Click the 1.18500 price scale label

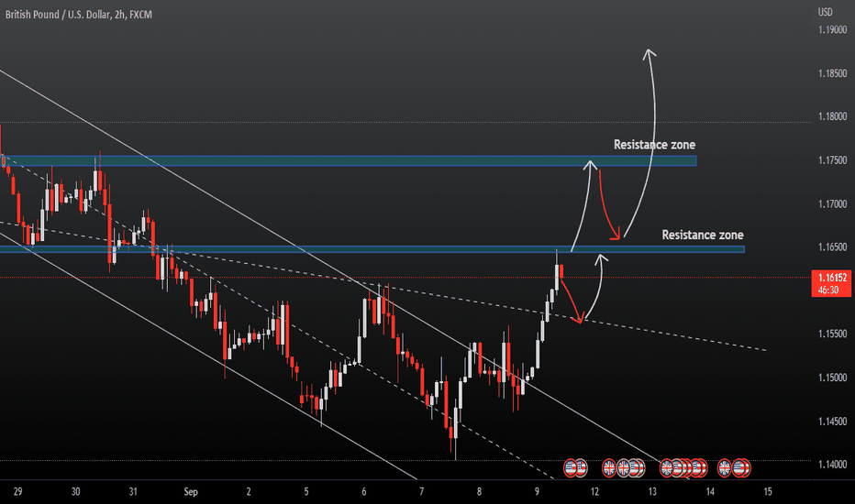(833, 73)
